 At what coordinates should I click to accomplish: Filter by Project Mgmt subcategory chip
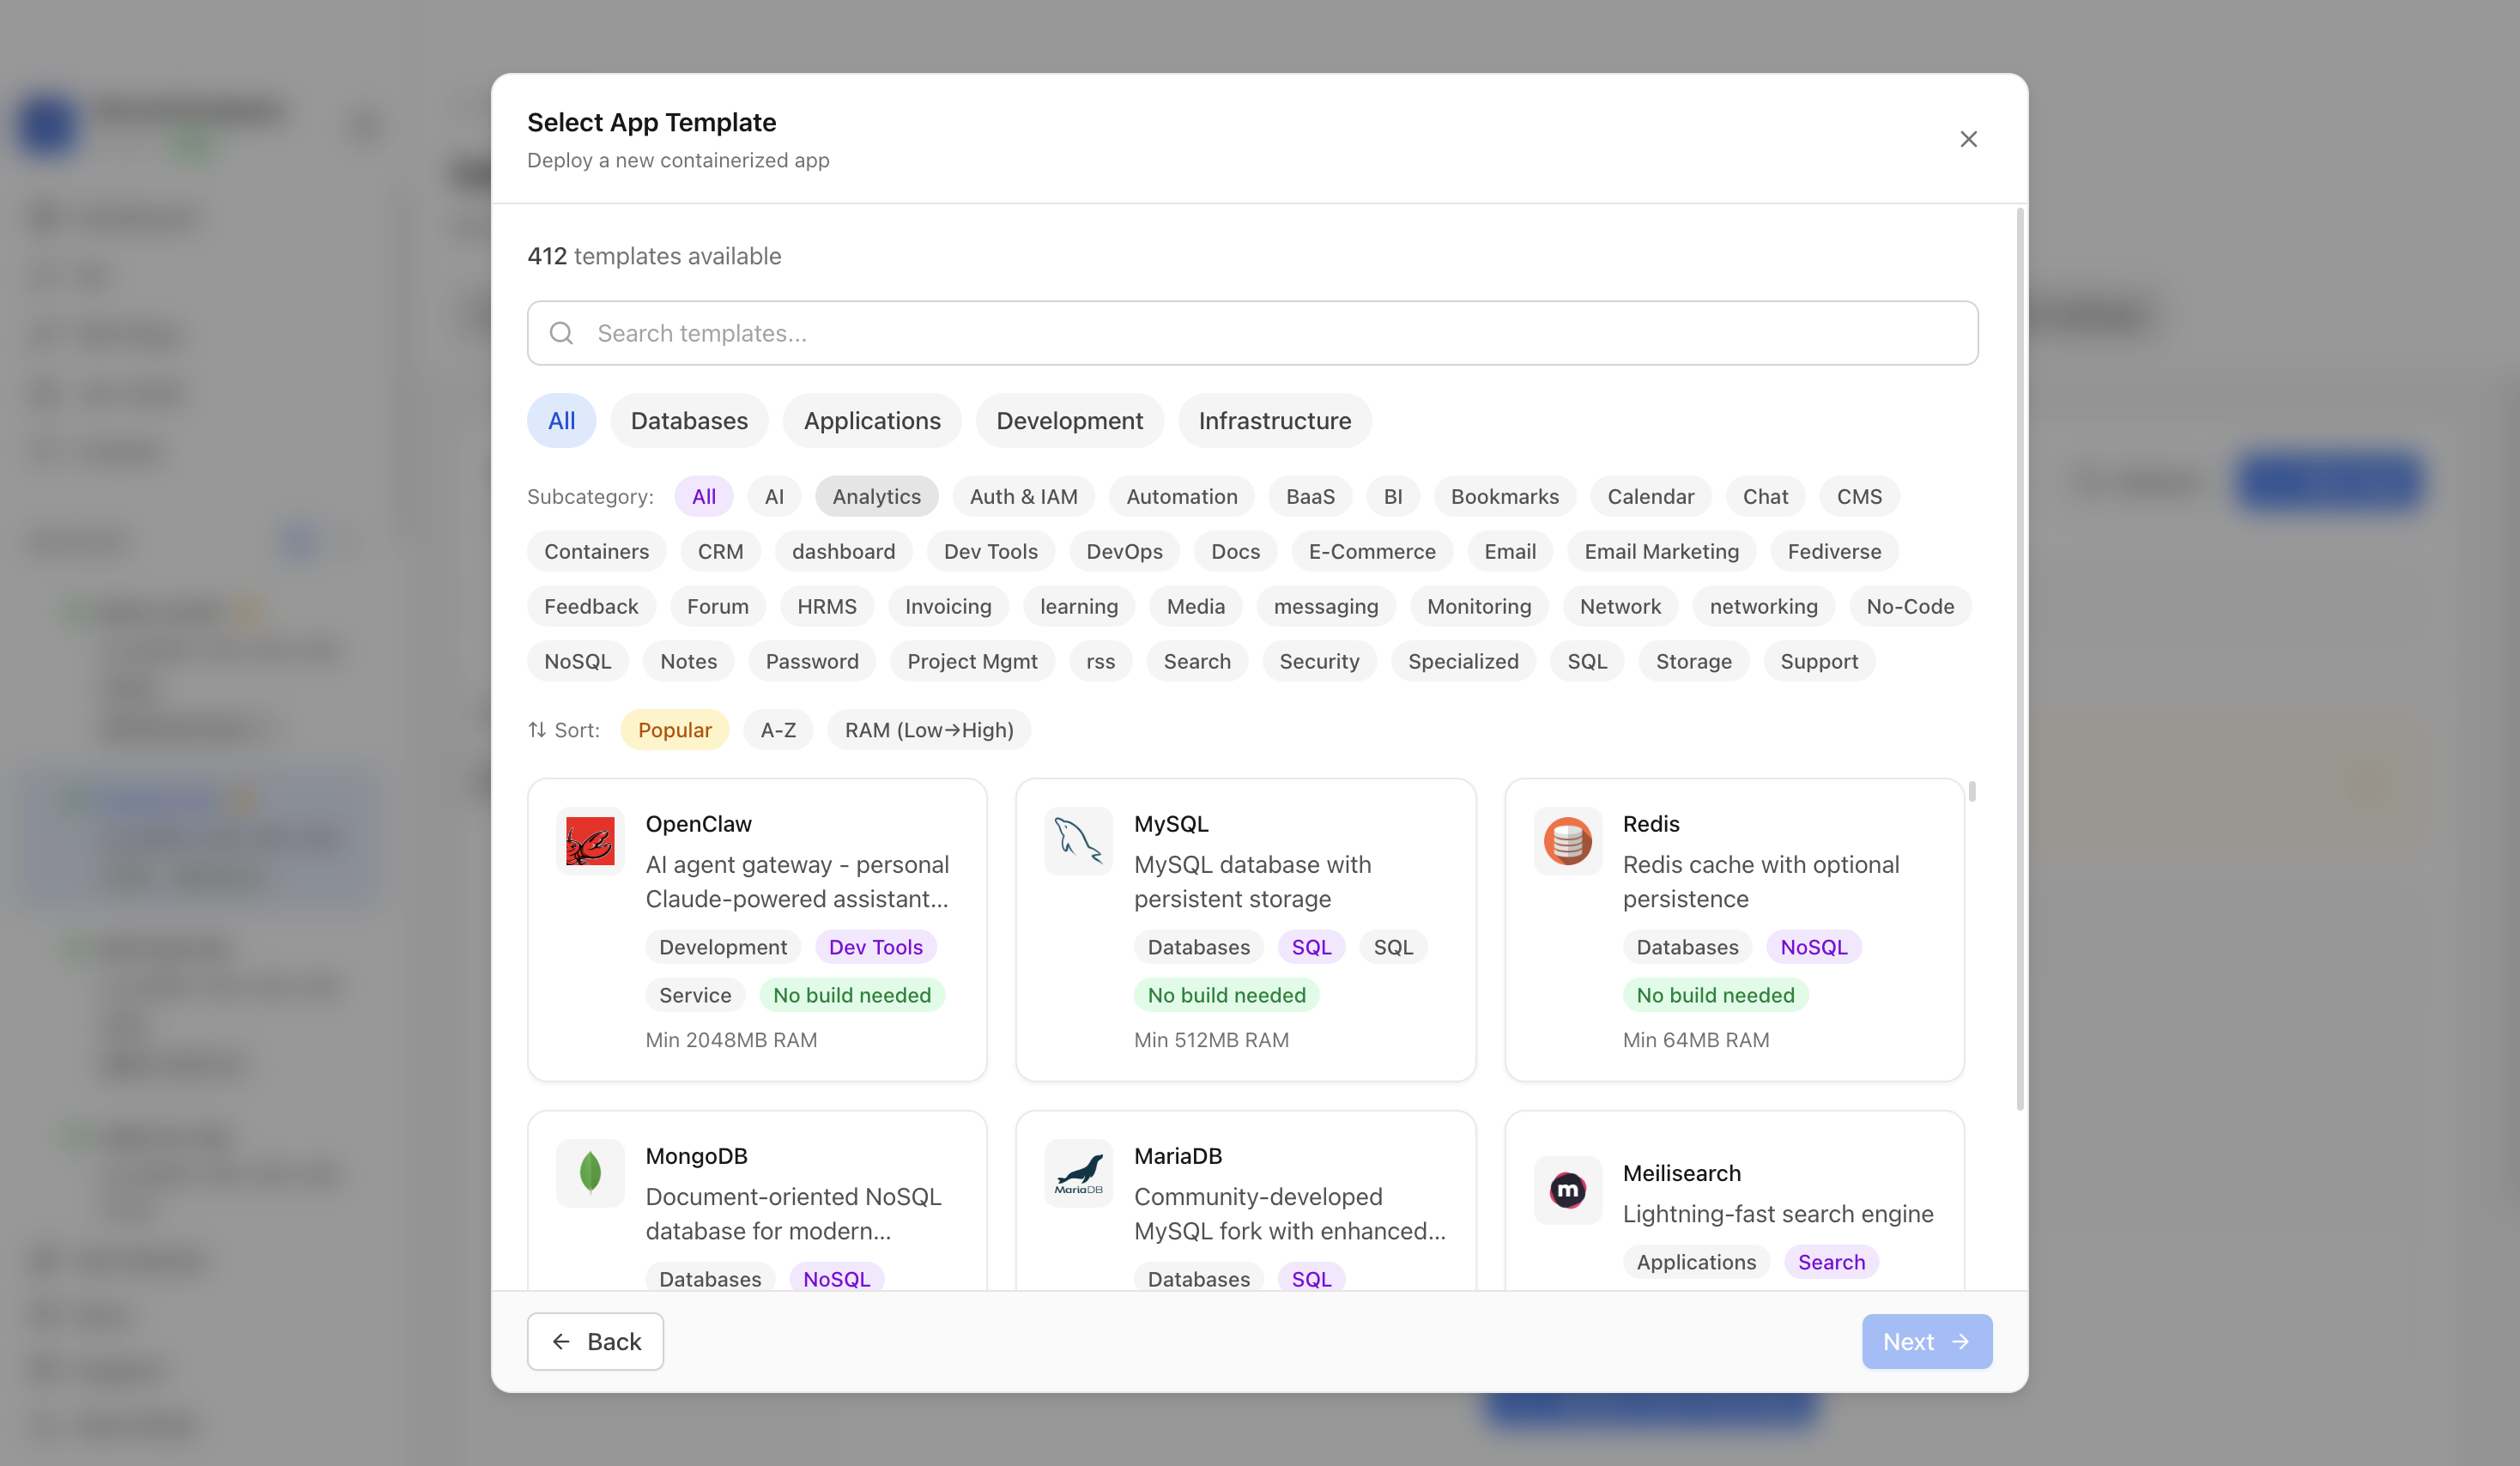[x=972, y=662]
